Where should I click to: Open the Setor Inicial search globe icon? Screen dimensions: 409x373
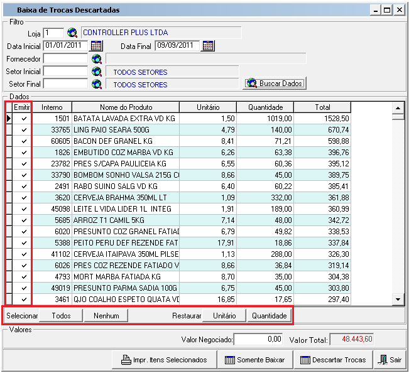pos(97,72)
